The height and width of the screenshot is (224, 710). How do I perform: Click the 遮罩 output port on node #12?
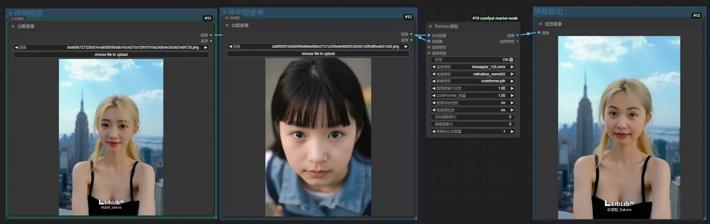411,40
